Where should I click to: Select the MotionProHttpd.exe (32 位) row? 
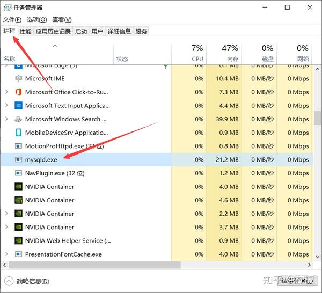(x=157, y=146)
